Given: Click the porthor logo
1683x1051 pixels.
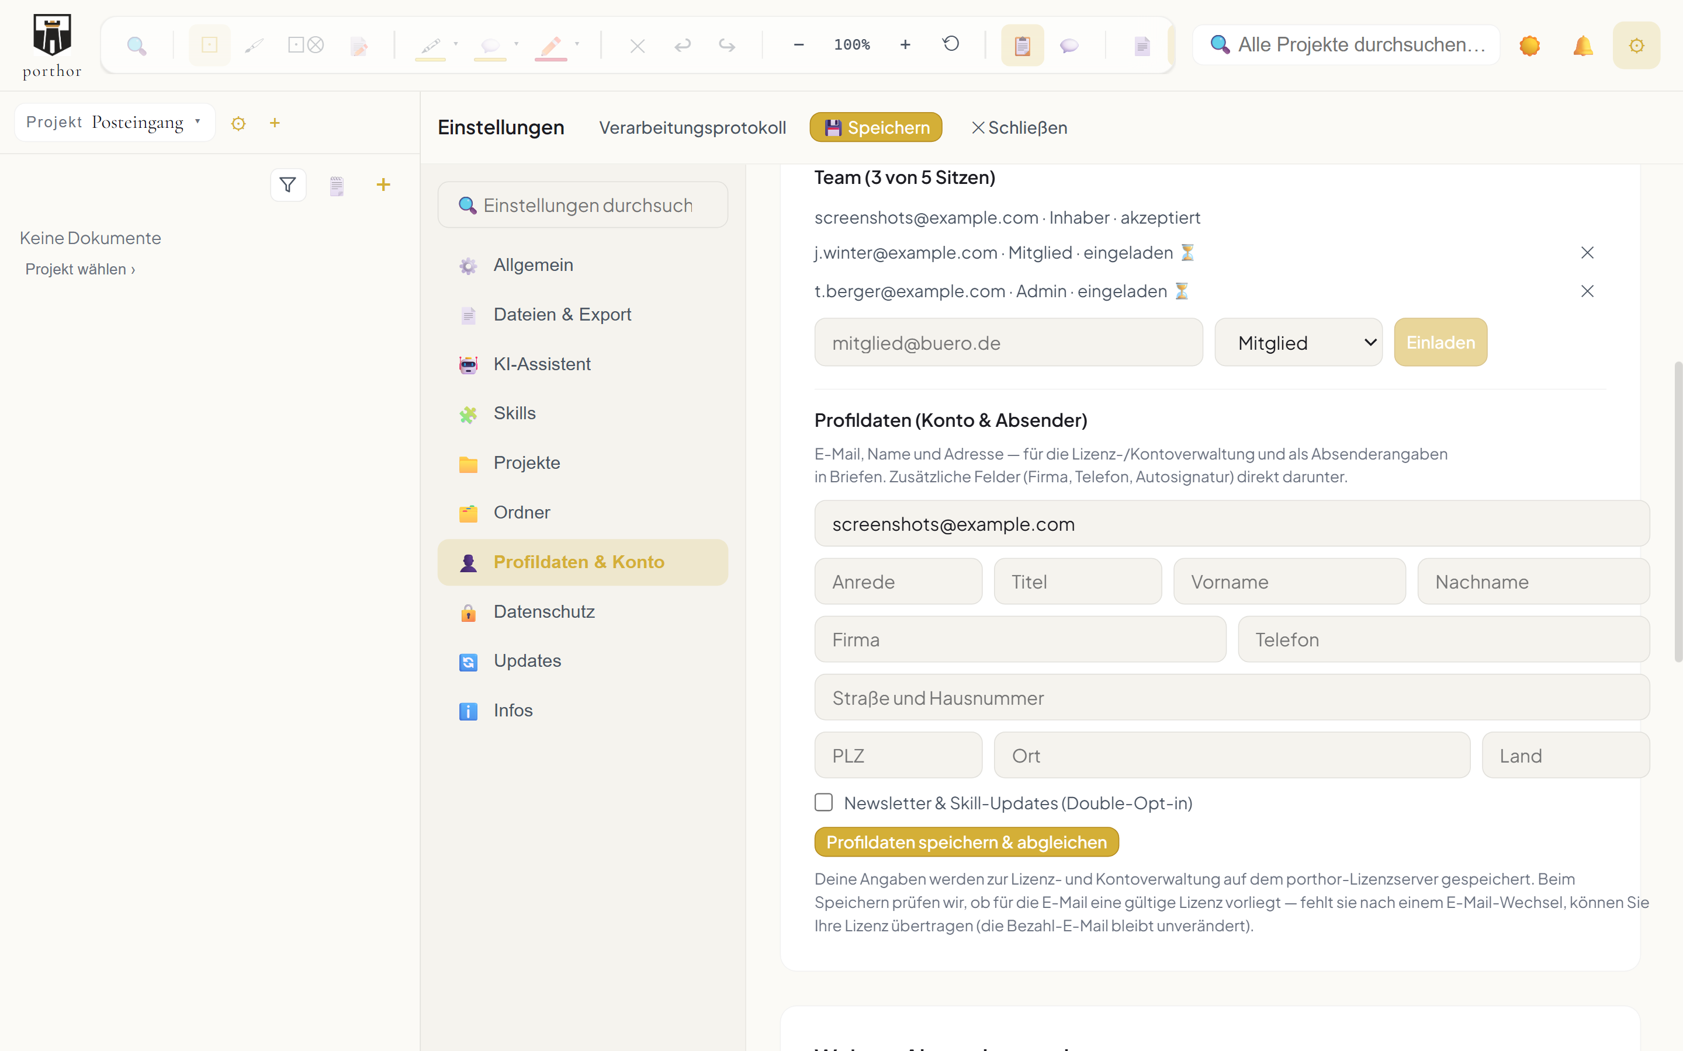Looking at the screenshot, I should [x=52, y=46].
